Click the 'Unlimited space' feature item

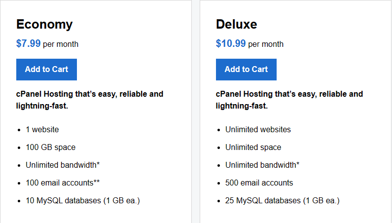tap(253, 148)
